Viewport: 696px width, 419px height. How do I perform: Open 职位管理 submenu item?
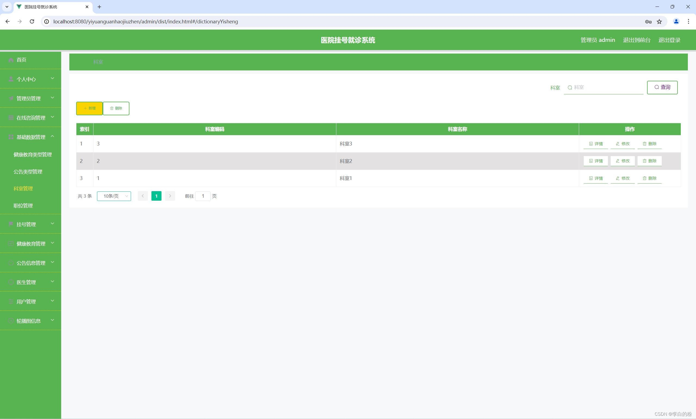click(23, 206)
